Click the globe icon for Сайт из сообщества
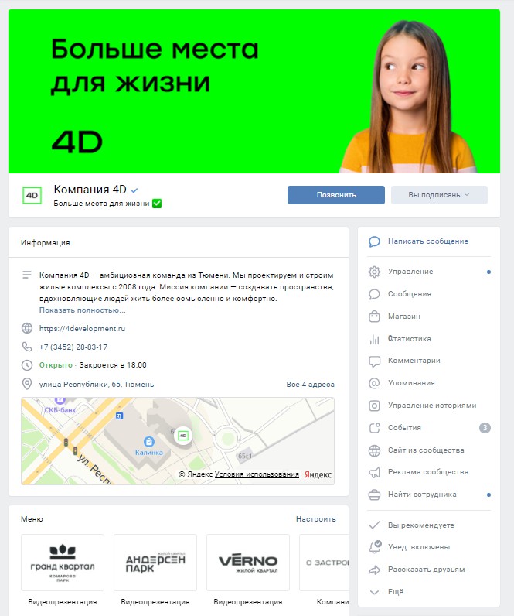This screenshot has height=616, width=514. [x=374, y=450]
